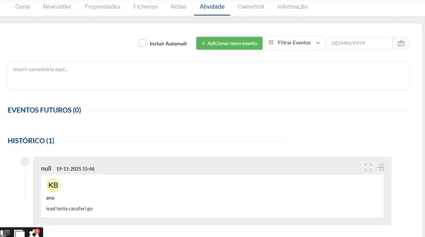Click Adicionar novo evento button

(x=229, y=43)
